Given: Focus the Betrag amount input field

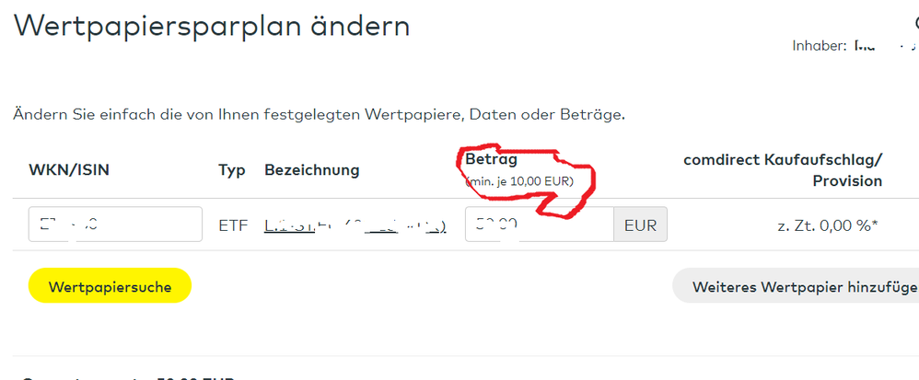Looking at the screenshot, I should point(539,225).
